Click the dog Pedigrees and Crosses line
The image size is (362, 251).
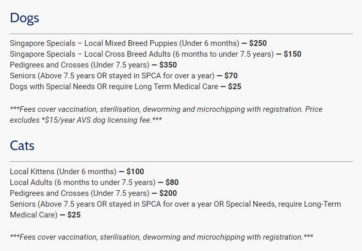pyautogui.click(x=79, y=65)
